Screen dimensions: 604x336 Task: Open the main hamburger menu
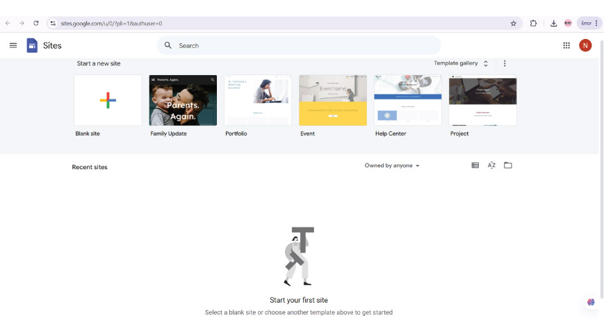(13, 45)
